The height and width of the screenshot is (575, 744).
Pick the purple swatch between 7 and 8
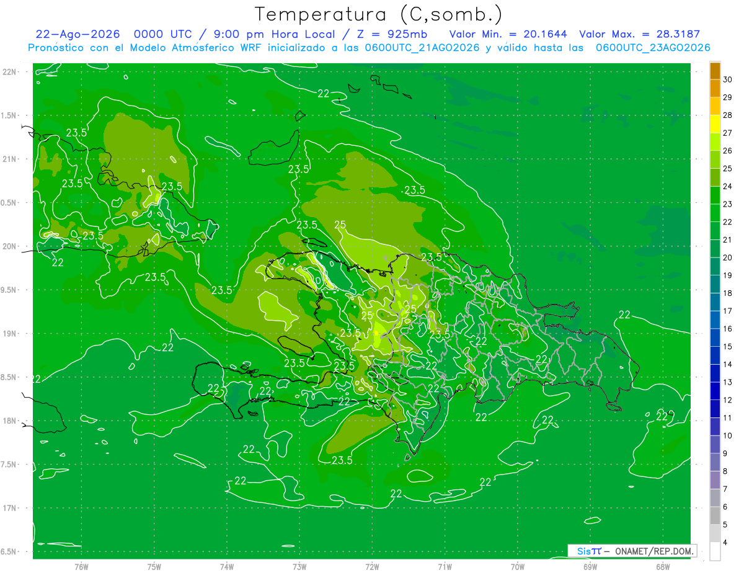point(715,480)
